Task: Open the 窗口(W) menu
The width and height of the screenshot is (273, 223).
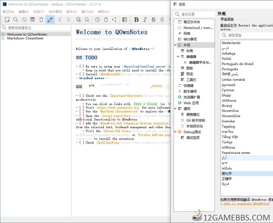Action: [x=87, y=12]
